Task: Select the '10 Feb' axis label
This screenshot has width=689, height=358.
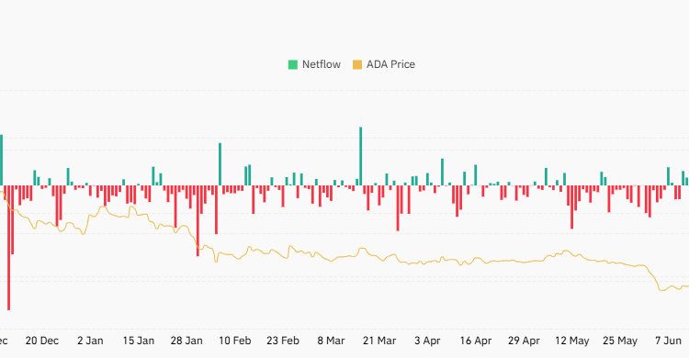Action: click(234, 341)
